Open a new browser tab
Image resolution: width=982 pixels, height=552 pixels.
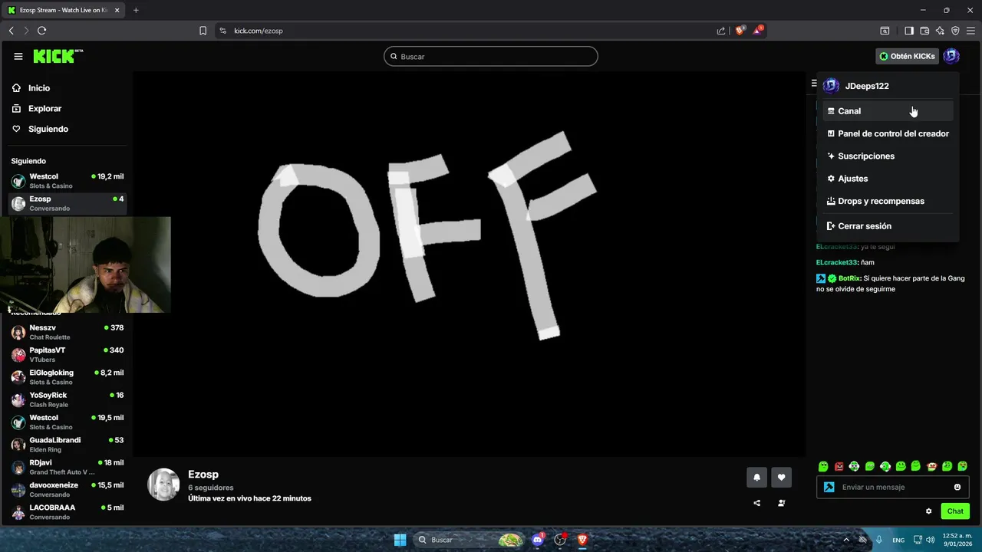[x=136, y=10]
